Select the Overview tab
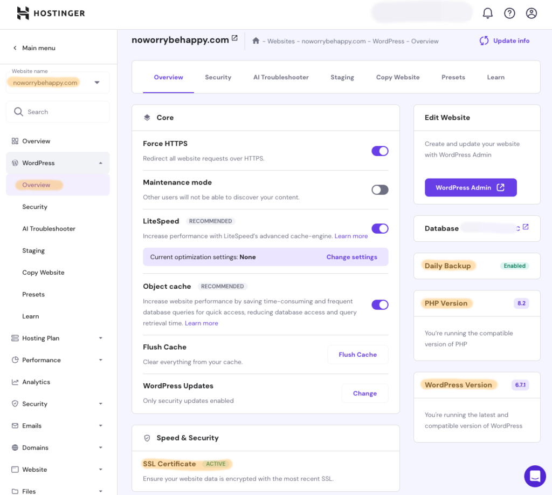 coord(168,77)
